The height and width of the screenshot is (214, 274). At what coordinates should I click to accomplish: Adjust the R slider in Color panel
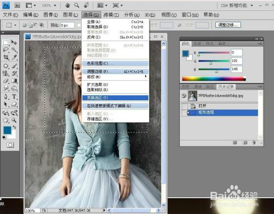click(199, 55)
